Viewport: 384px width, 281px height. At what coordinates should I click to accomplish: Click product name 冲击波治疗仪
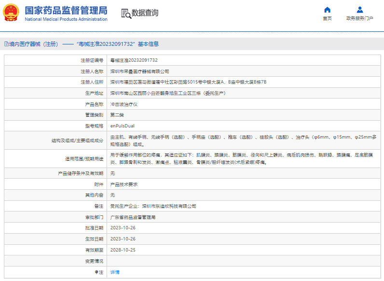point(124,104)
